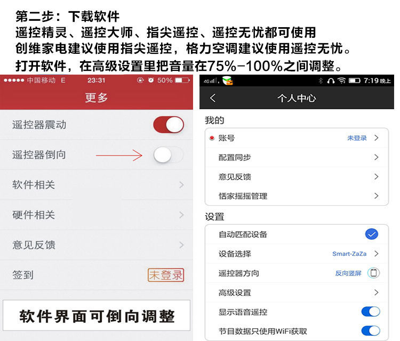Tap the battery icon in the black status bar
The height and width of the screenshot is (341, 400).
pyautogui.click(x=354, y=81)
